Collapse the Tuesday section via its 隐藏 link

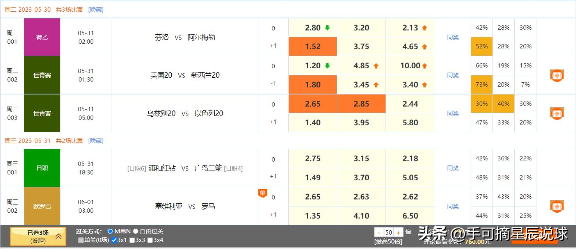pyautogui.click(x=96, y=9)
